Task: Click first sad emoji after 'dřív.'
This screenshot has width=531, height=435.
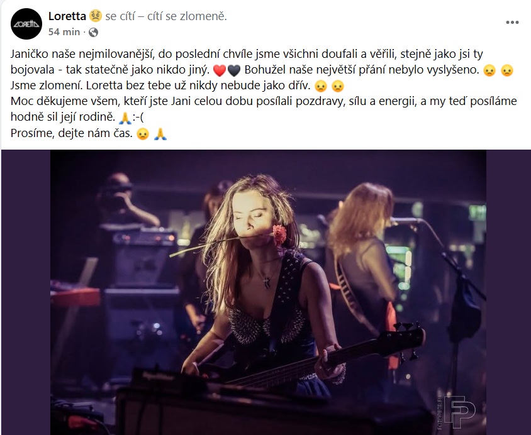Action: [320, 86]
